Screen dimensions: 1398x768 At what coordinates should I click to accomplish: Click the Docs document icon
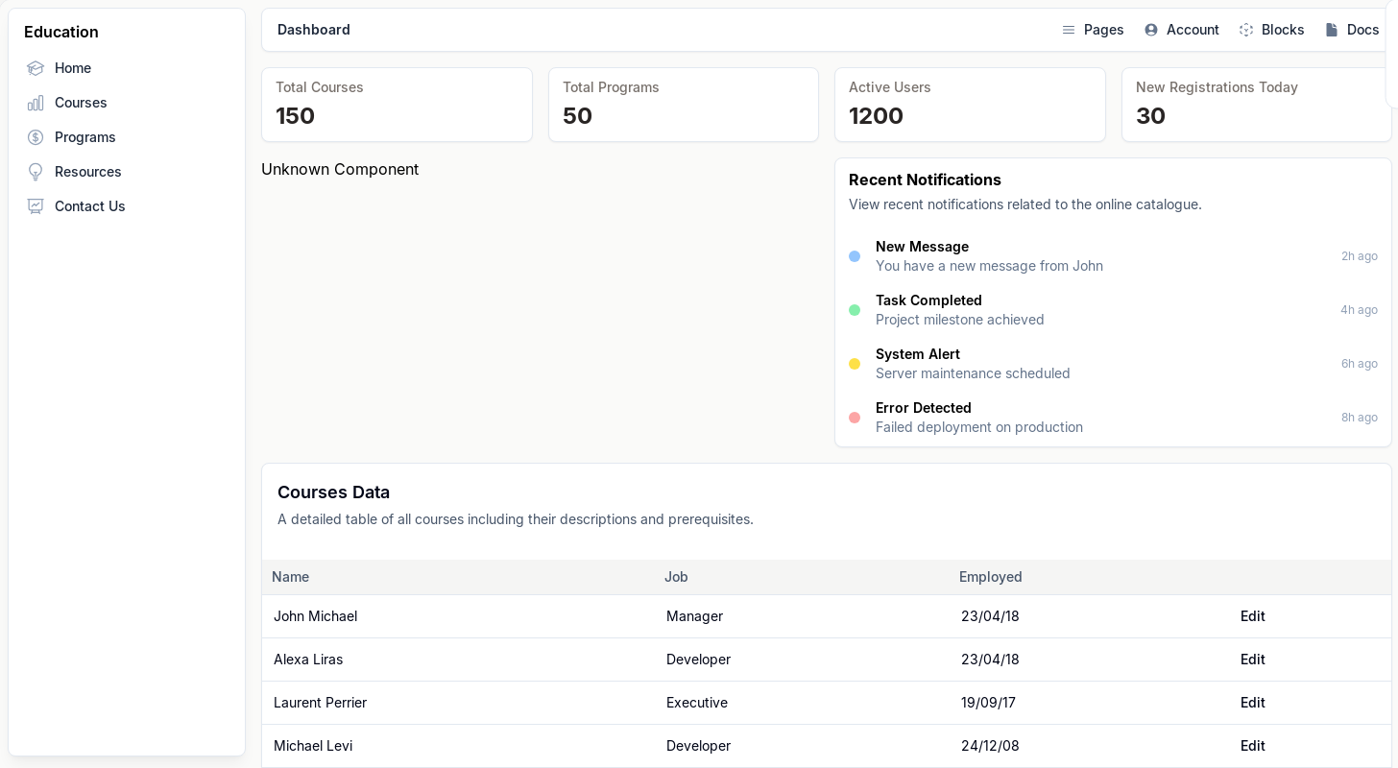click(x=1332, y=30)
